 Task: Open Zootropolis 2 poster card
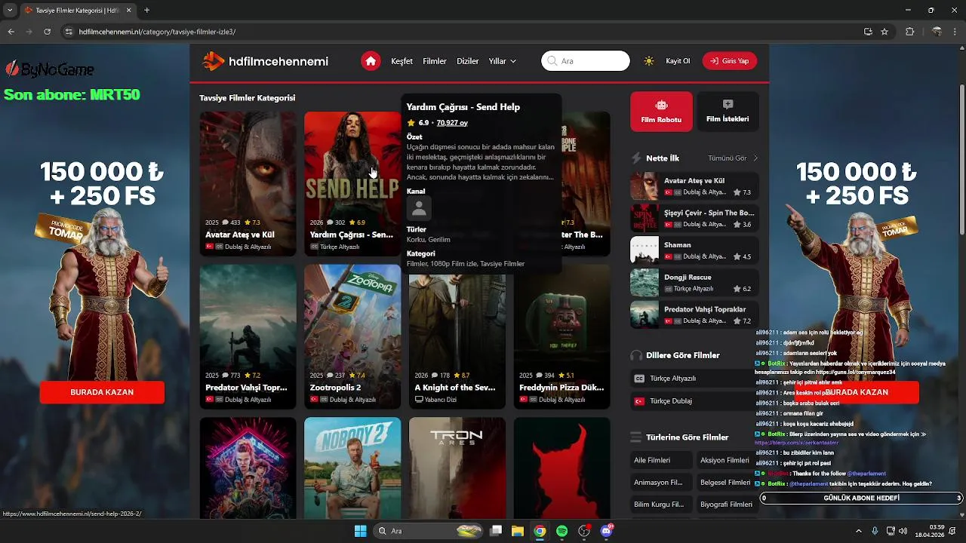pos(352,336)
